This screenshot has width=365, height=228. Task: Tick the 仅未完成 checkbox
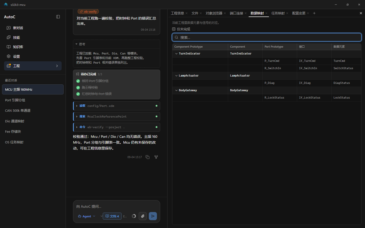click(x=174, y=29)
